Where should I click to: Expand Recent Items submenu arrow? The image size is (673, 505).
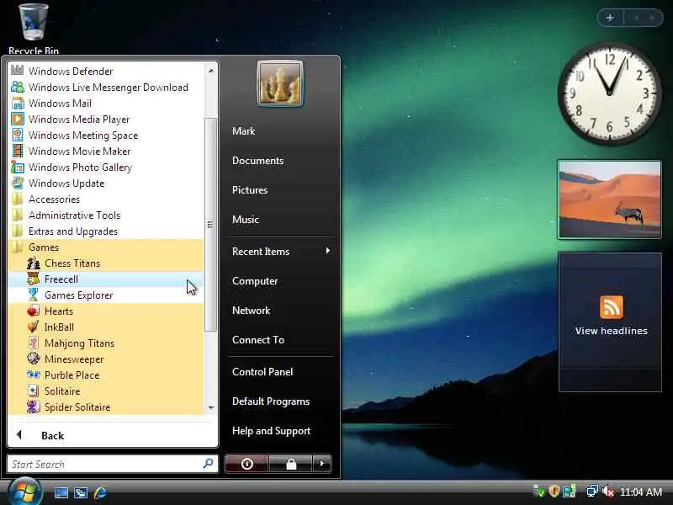click(328, 250)
